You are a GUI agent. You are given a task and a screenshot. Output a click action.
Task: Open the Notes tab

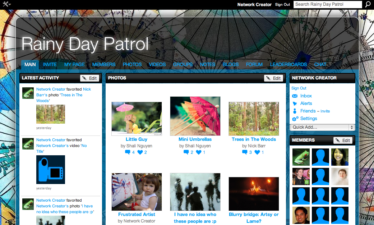[x=208, y=64]
